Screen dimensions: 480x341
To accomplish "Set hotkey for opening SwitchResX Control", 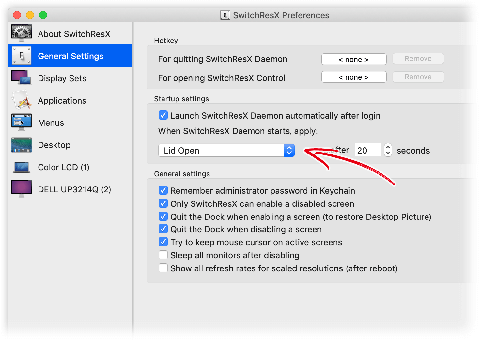I will (x=354, y=77).
